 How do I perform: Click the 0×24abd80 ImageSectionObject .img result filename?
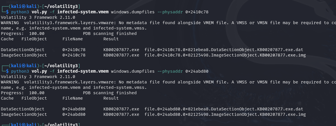[225, 114]
